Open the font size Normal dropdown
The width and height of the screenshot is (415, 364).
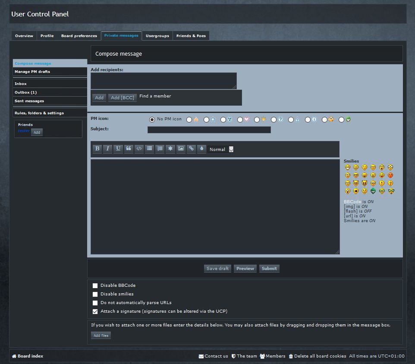(221, 149)
